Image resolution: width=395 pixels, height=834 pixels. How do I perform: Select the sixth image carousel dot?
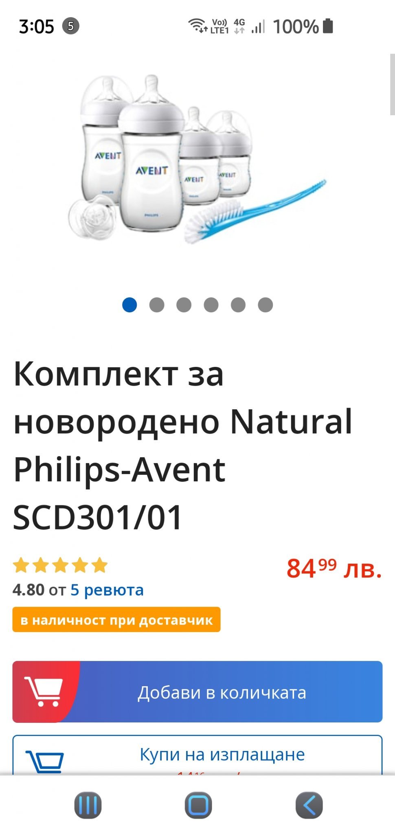[x=266, y=305]
